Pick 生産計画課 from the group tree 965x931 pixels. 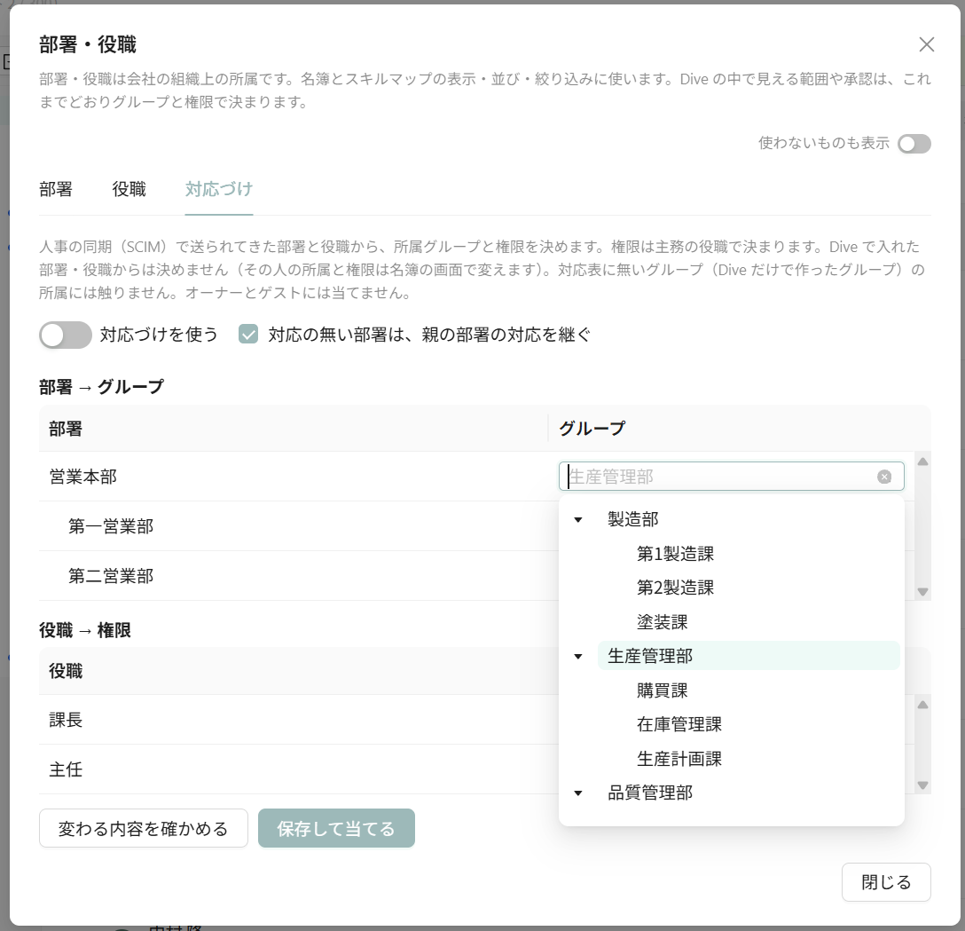tap(763, 759)
